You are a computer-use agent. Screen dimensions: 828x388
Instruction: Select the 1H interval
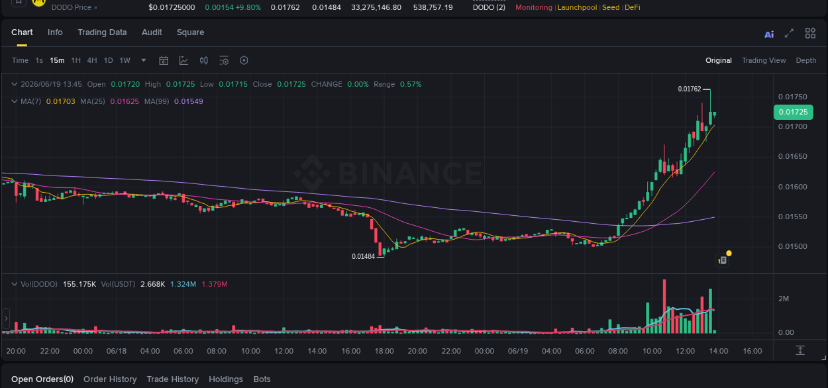76,60
